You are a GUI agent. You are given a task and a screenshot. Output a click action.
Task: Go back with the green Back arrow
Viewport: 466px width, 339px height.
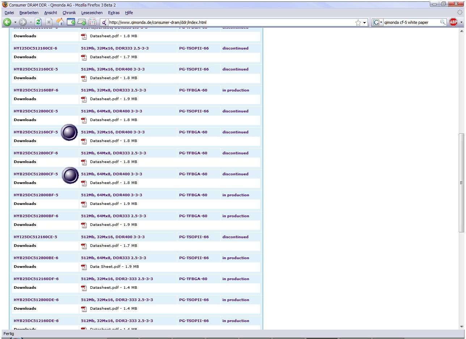click(x=7, y=22)
